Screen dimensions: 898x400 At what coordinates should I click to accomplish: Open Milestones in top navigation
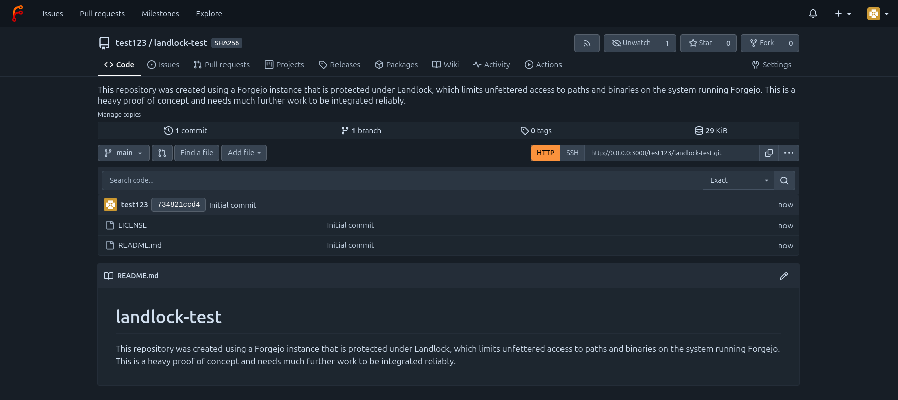tap(160, 14)
